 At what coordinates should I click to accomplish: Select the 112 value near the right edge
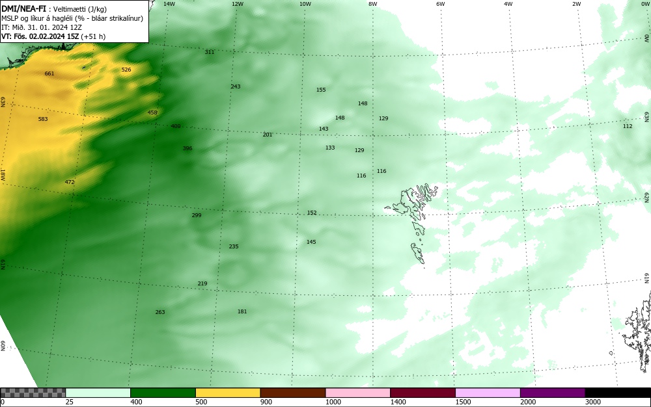[628, 126]
